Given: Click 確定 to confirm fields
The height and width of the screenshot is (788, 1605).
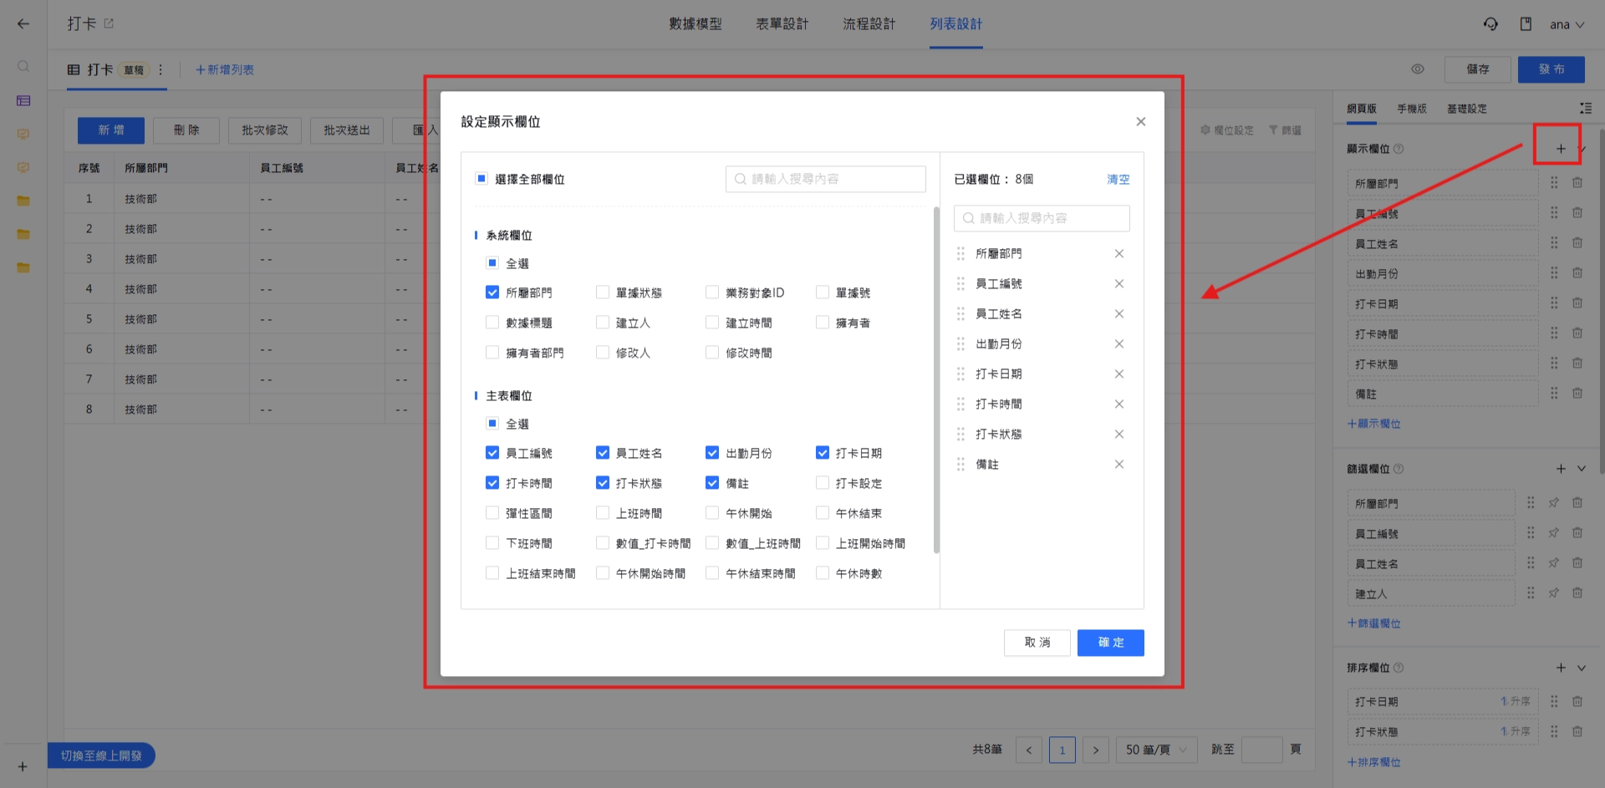Looking at the screenshot, I should click(x=1110, y=643).
